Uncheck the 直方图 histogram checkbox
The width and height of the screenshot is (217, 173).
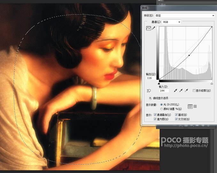point(156,119)
